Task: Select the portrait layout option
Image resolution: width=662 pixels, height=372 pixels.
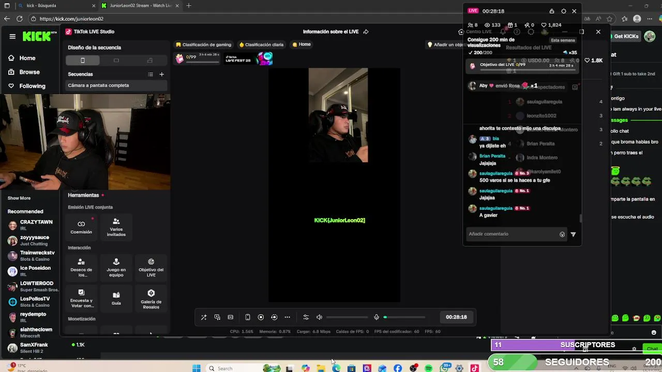Action: (82, 60)
